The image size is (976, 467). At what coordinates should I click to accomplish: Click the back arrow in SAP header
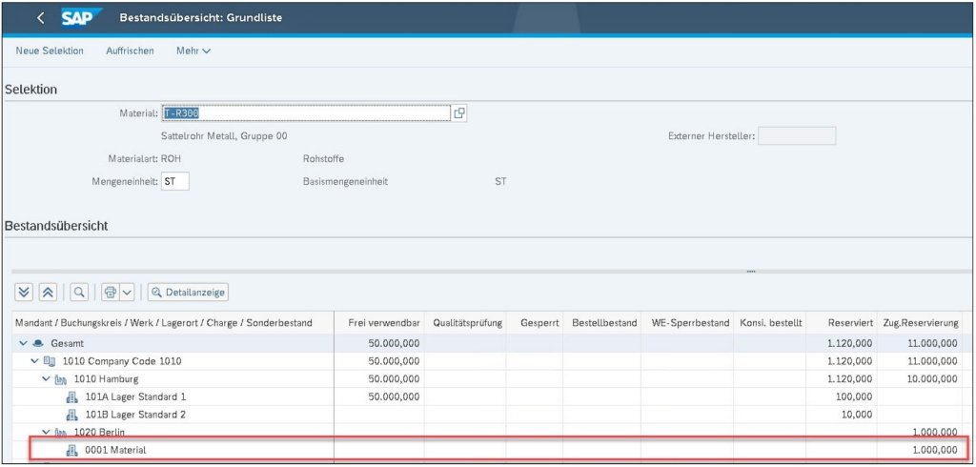(40, 18)
